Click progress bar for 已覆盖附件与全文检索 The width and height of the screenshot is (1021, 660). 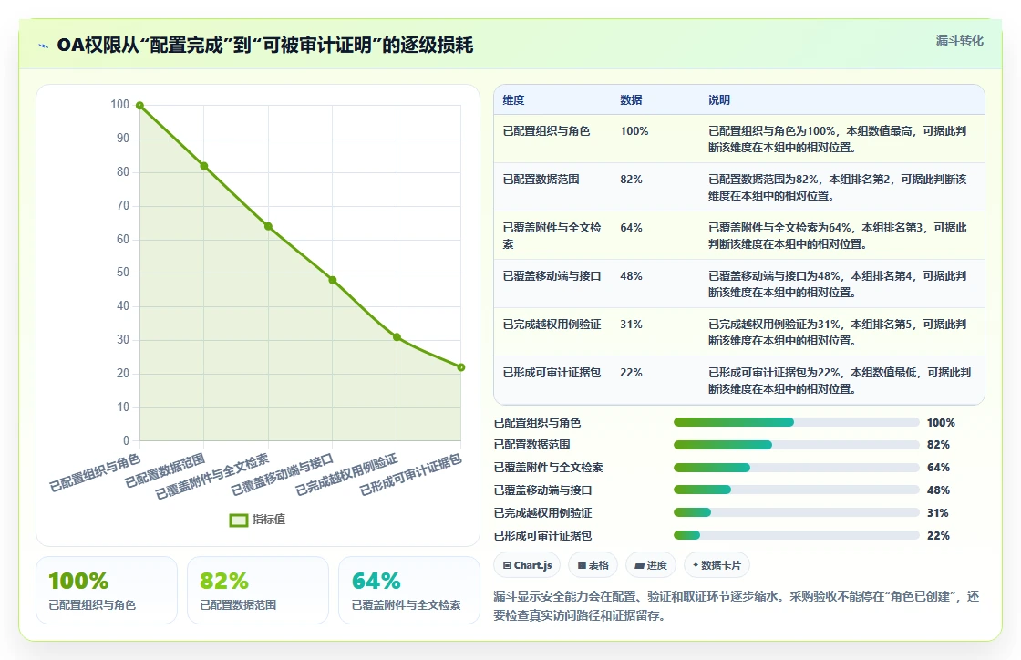point(797,468)
